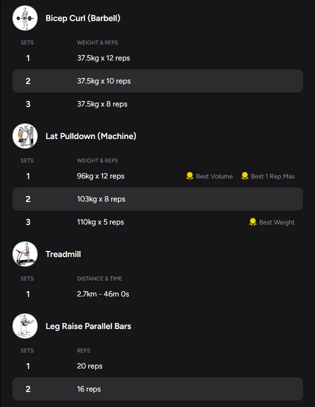Click the 2.7km - 46m 0s entry
This screenshot has width=315, height=407.
(103, 294)
